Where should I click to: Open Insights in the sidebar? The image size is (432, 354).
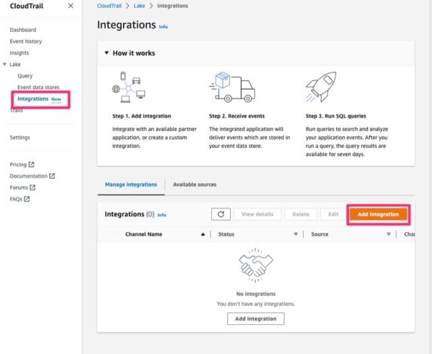[x=20, y=53]
